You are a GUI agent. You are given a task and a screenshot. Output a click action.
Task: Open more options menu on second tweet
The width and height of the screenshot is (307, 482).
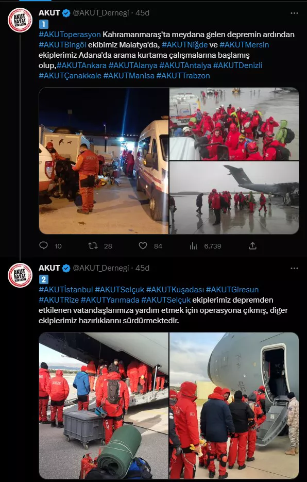pyautogui.click(x=294, y=269)
